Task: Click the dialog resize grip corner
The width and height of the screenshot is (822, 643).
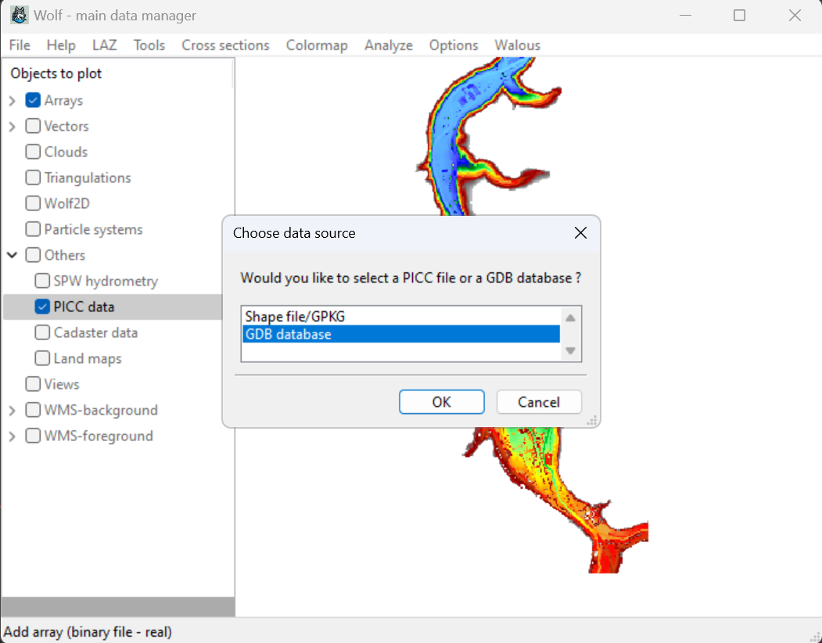Action: 592,420
